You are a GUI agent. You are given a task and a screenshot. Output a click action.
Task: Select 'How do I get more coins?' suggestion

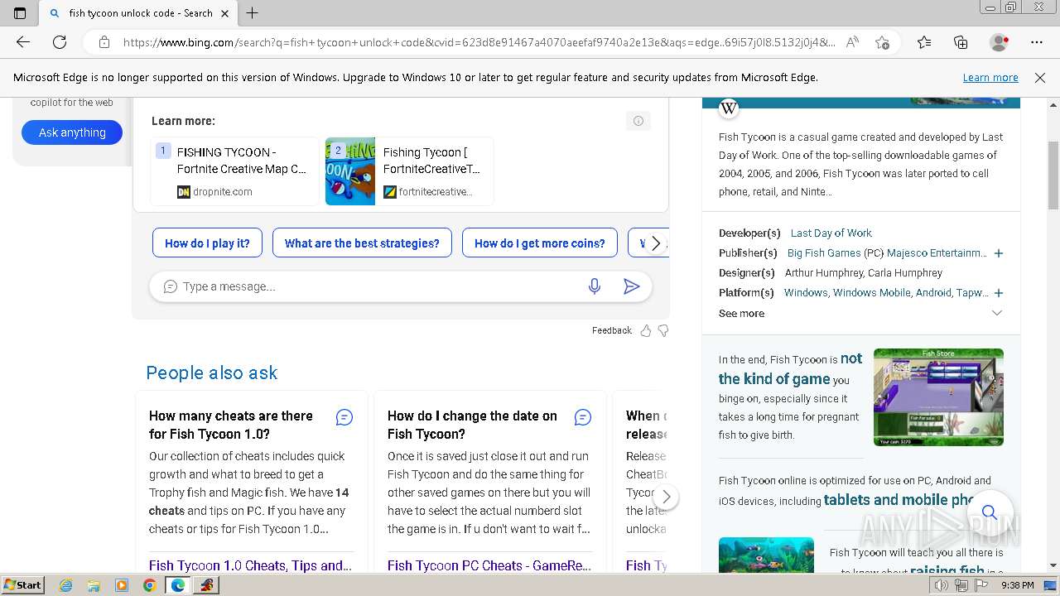click(540, 243)
